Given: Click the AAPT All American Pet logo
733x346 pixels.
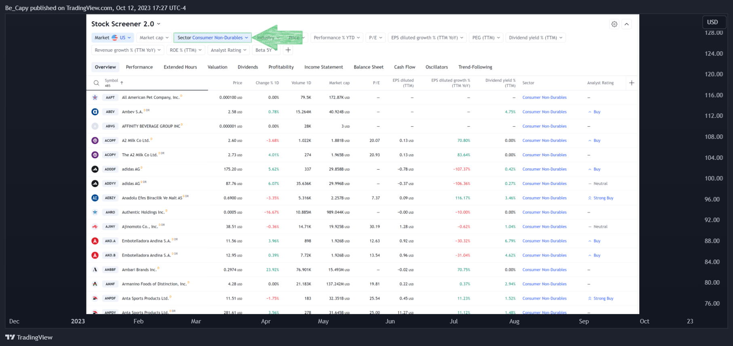Looking at the screenshot, I should pyautogui.click(x=95, y=97).
